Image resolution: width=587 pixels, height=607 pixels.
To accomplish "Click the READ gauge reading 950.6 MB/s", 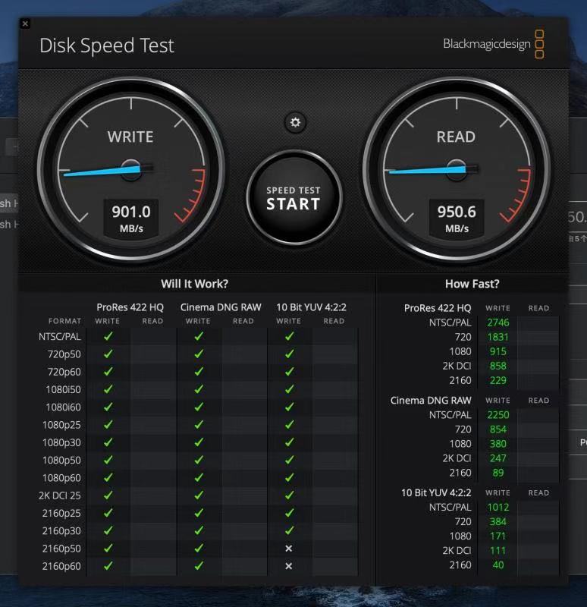I will click(x=457, y=169).
